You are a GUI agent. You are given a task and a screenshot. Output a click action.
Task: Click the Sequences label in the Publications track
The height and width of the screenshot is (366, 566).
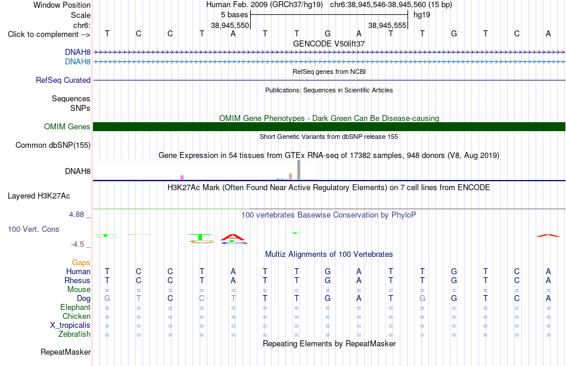[x=71, y=98]
